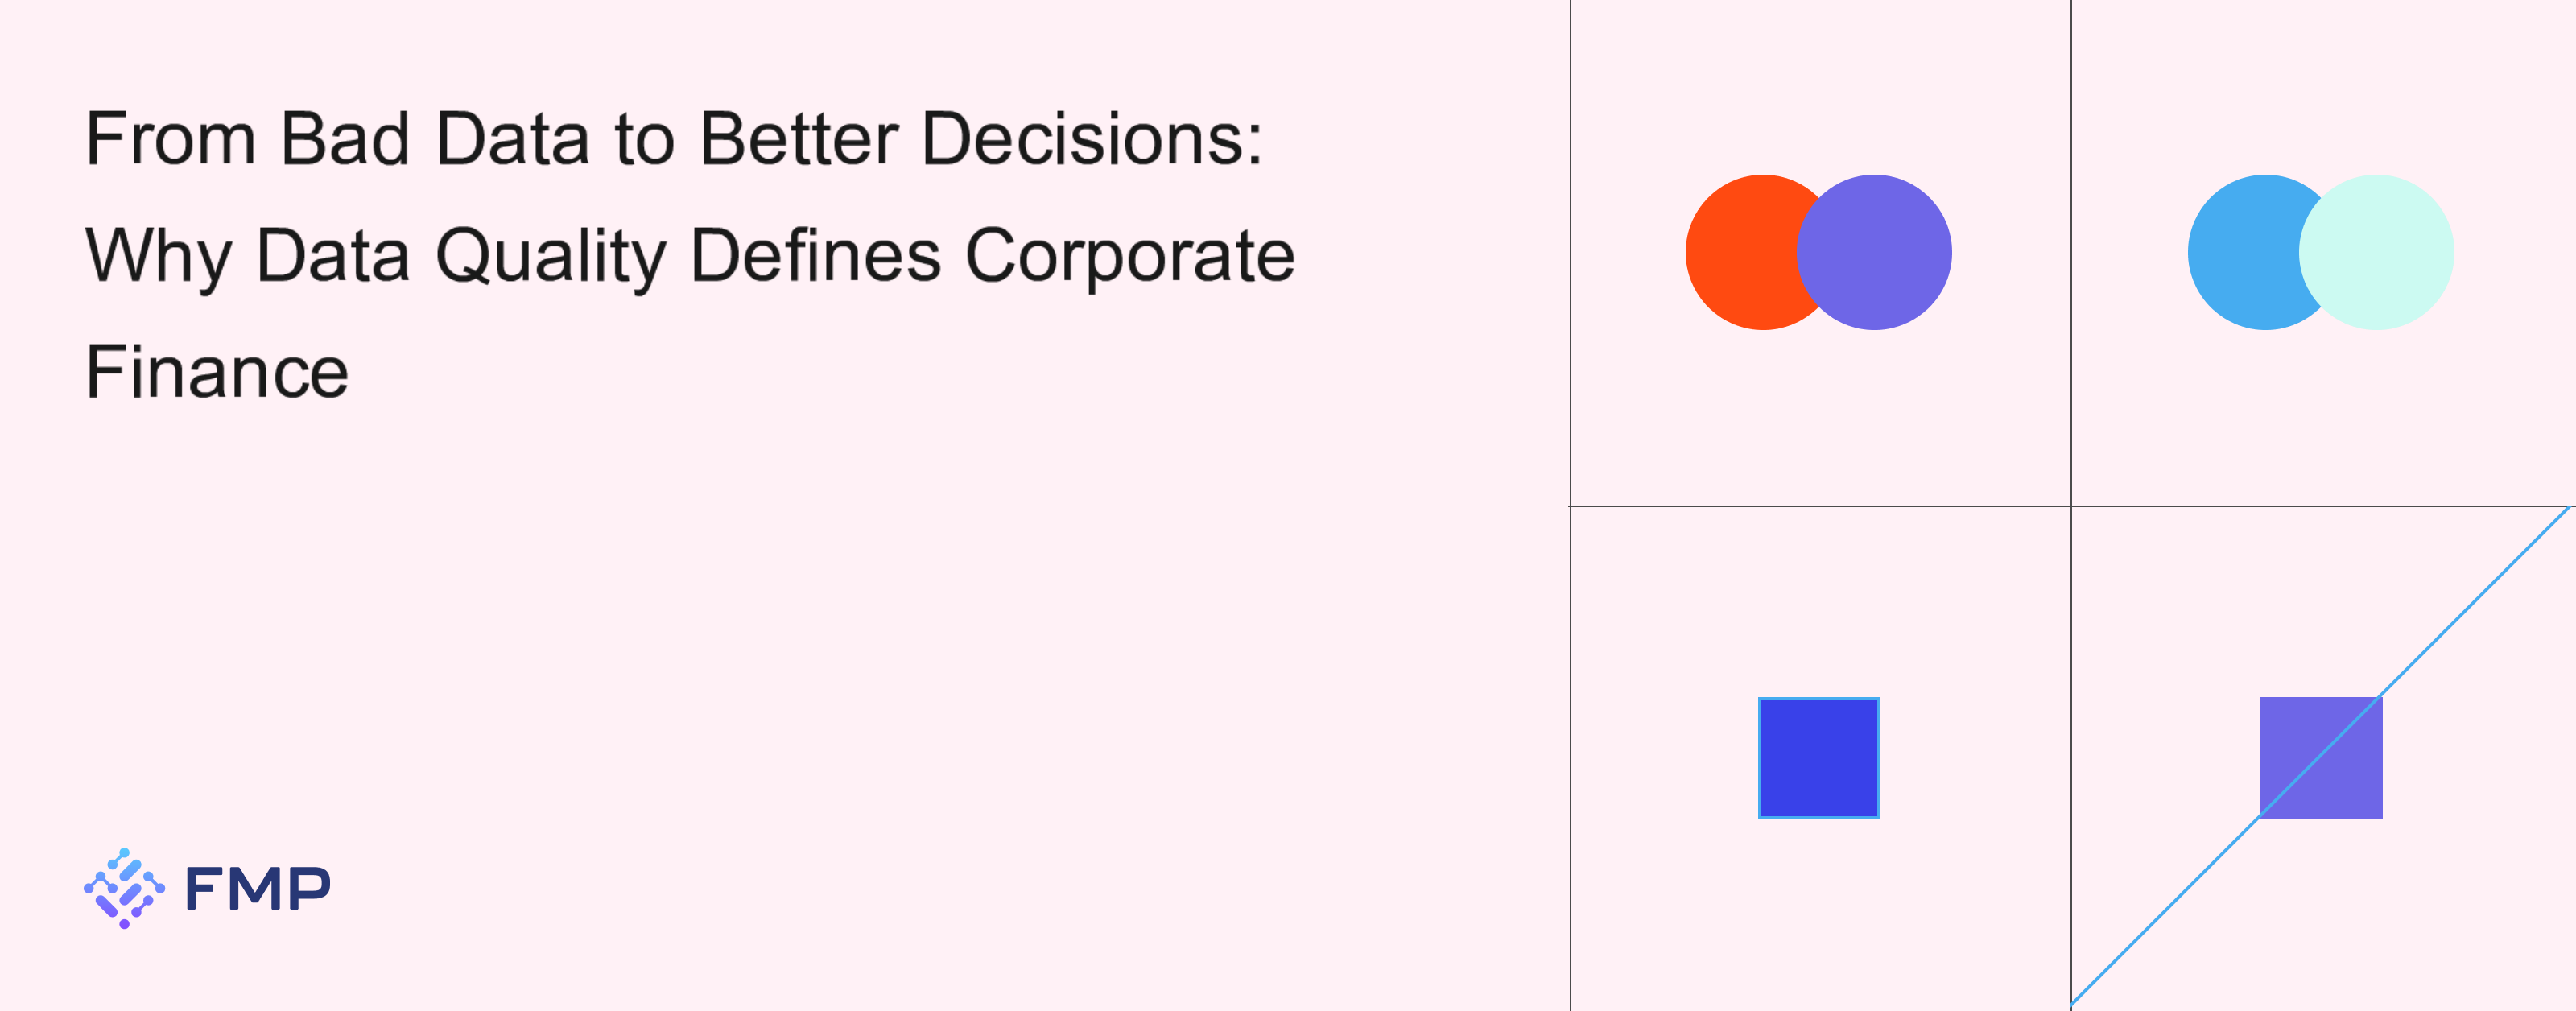
Task: Click the FMP diamond logo icon
Action: (124, 888)
